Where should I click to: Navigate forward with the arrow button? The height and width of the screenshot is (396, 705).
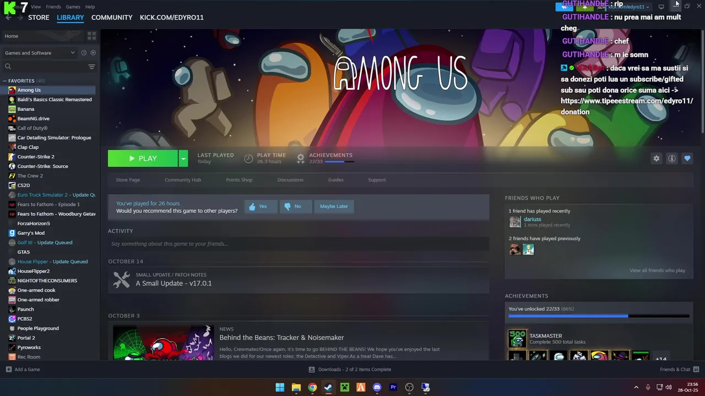coord(20,18)
